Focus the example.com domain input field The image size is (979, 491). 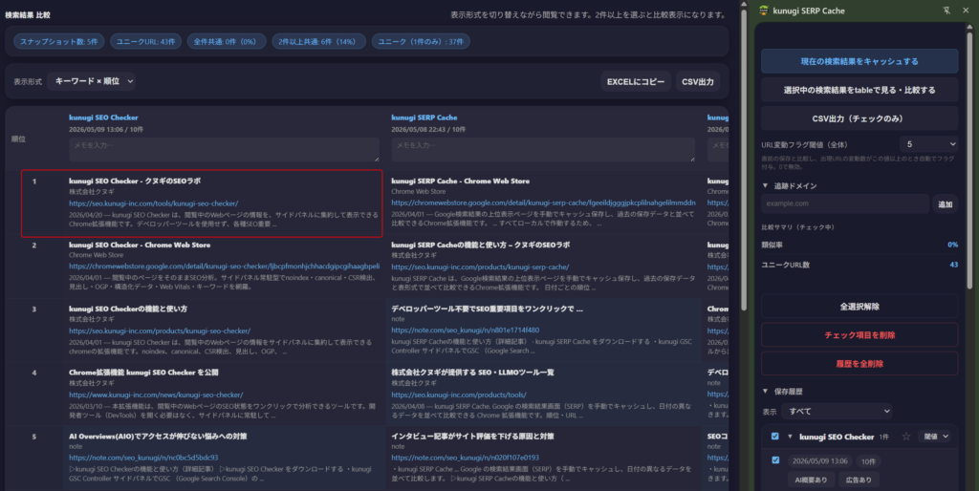pyautogui.click(x=845, y=204)
